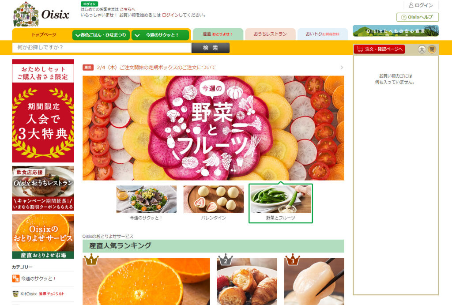Open the 注文・確認ページへ cart button
452x305 pixels.
tap(379, 49)
